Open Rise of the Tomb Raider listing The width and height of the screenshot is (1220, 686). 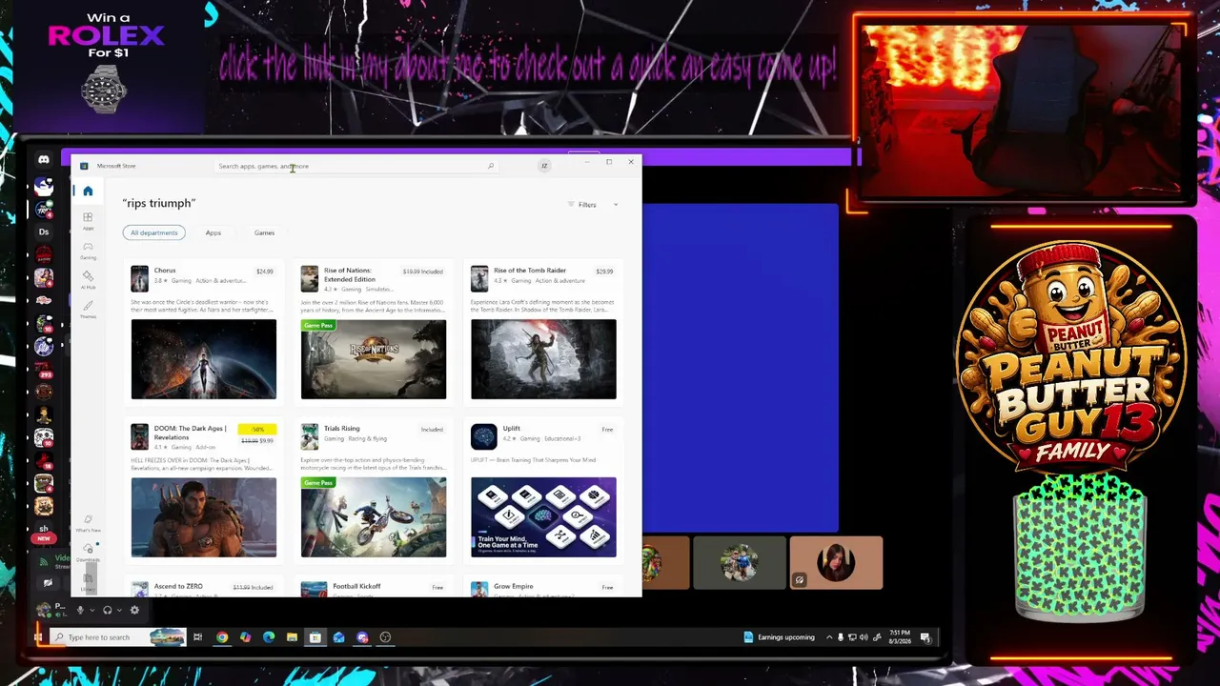click(530, 271)
